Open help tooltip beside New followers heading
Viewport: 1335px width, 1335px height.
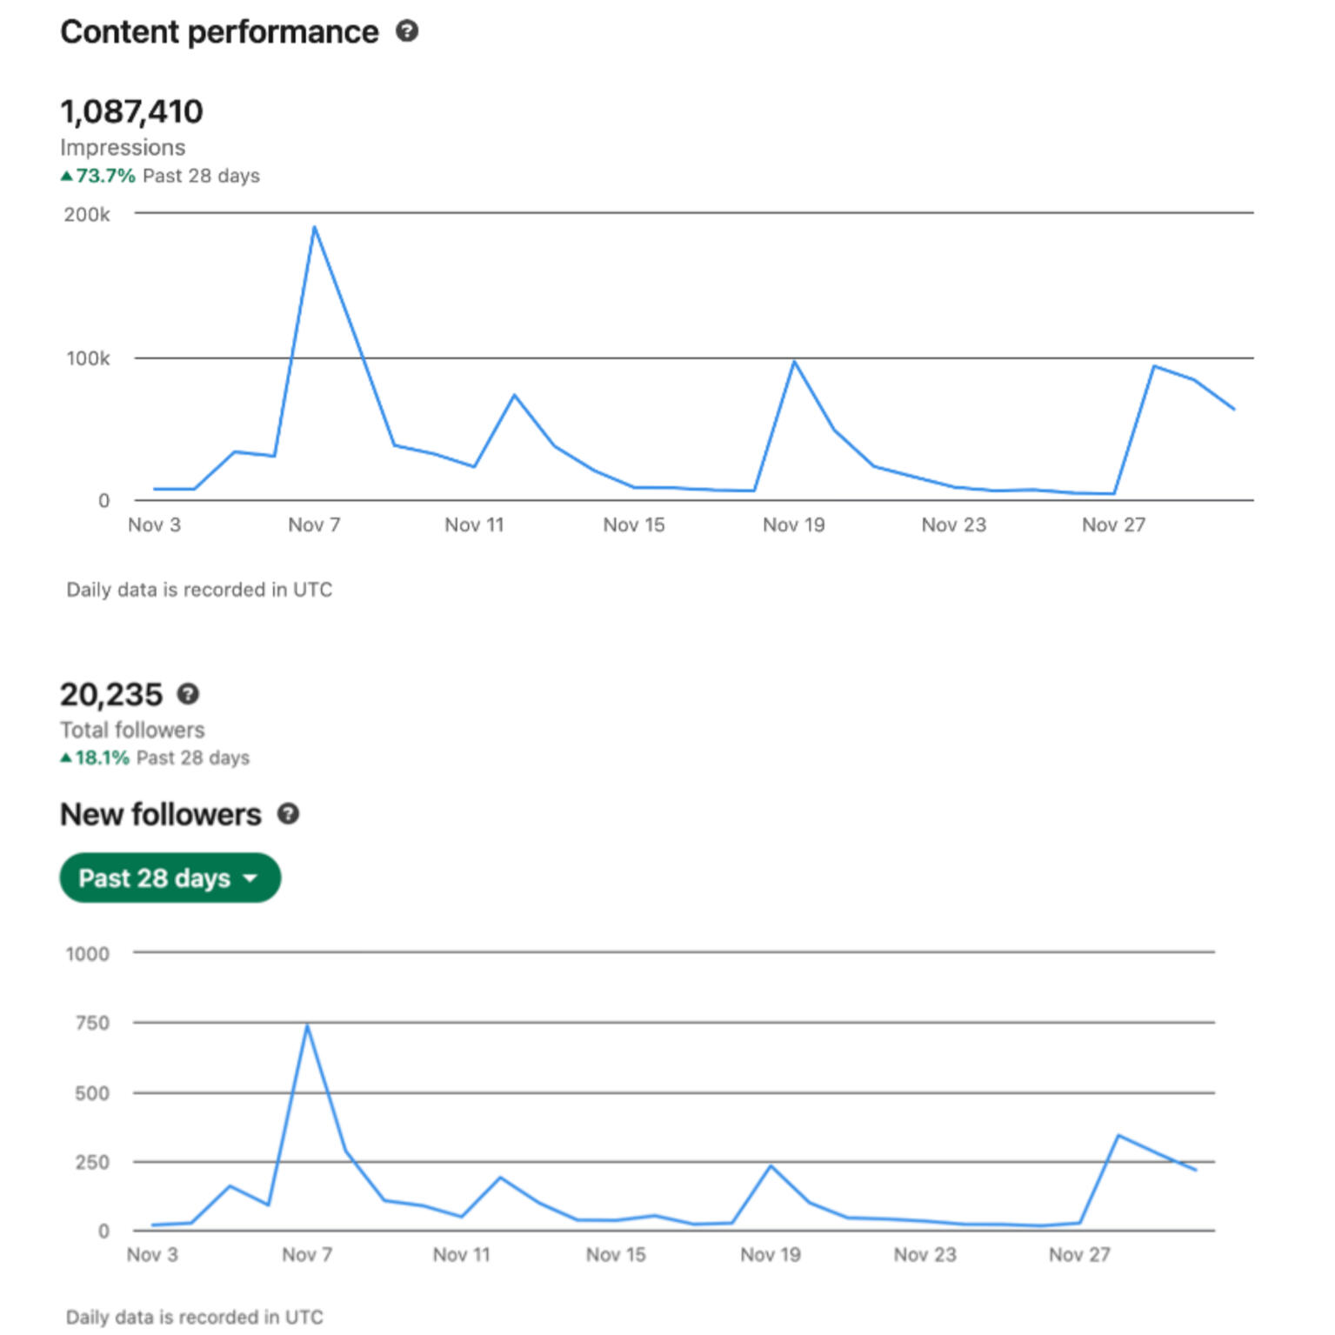288,814
